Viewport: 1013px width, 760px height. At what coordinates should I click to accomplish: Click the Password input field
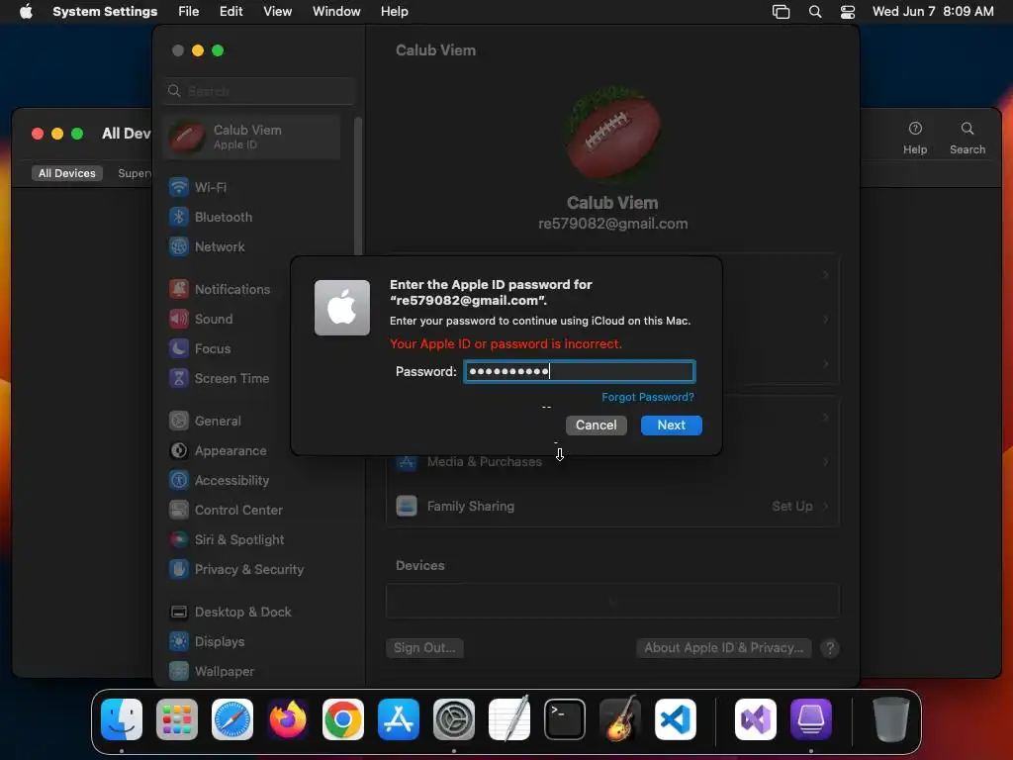click(x=580, y=372)
